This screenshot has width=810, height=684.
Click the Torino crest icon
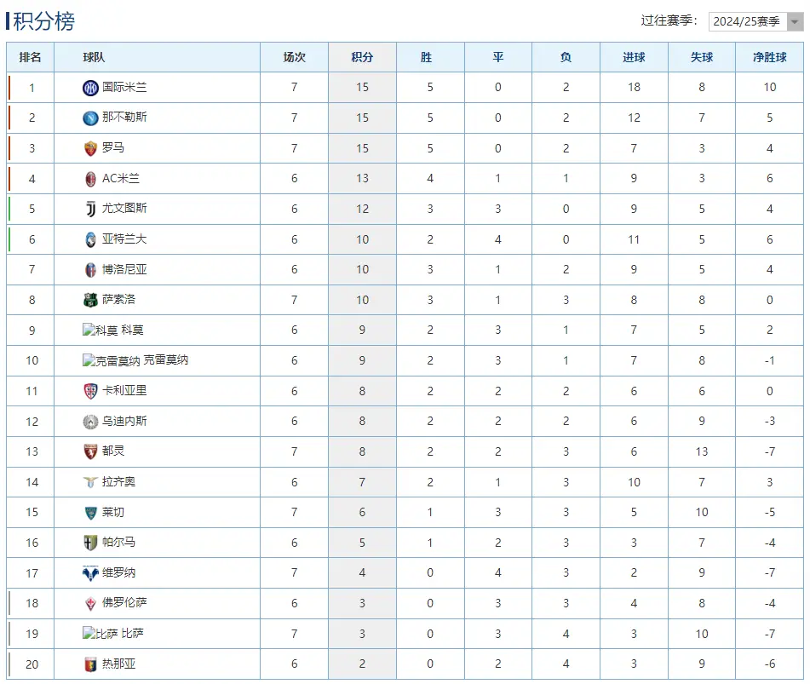(x=89, y=451)
